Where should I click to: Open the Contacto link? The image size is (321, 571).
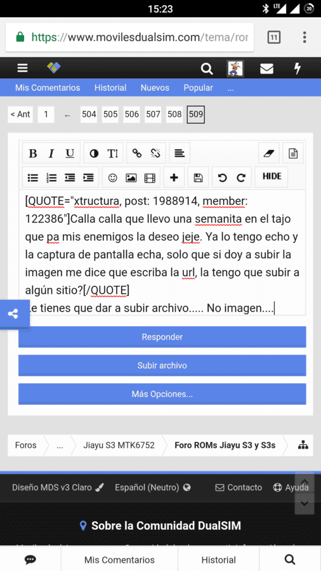pos(239,487)
